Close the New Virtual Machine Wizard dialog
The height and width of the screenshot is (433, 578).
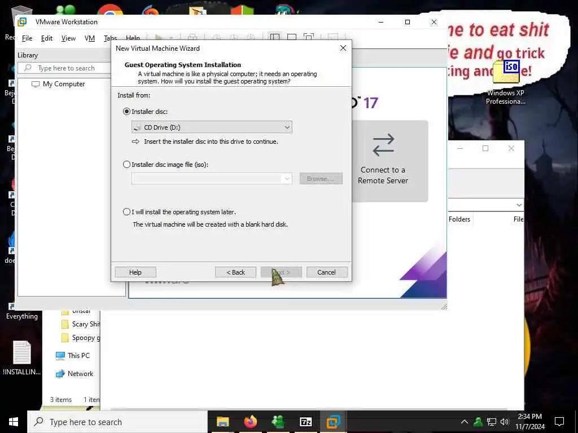click(343, 48)
